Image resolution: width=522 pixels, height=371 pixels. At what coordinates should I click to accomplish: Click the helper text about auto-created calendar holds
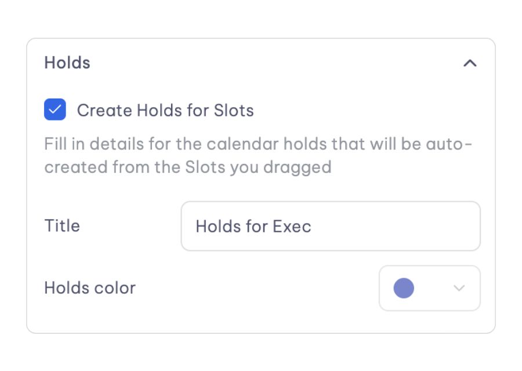258,155
